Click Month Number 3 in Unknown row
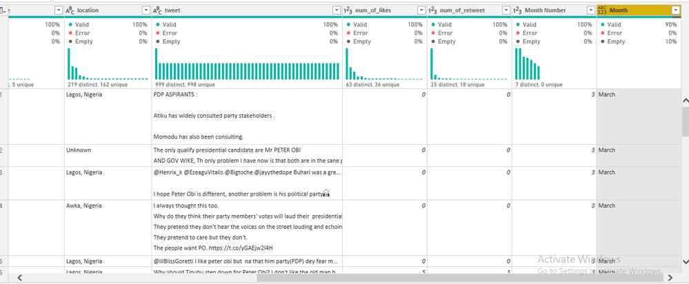 pos(592,150)
